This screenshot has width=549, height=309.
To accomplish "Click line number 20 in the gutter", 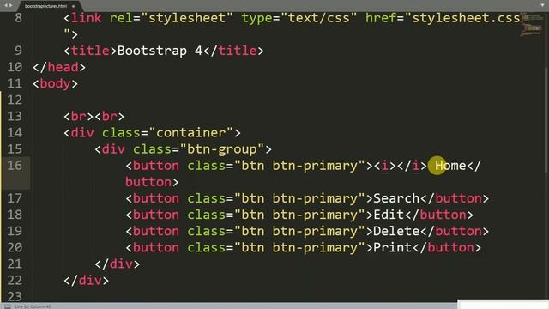I will pos(15,248).
